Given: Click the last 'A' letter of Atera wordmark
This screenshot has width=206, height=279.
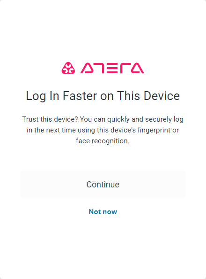Looking at the screenshot, I should point(138,68).
